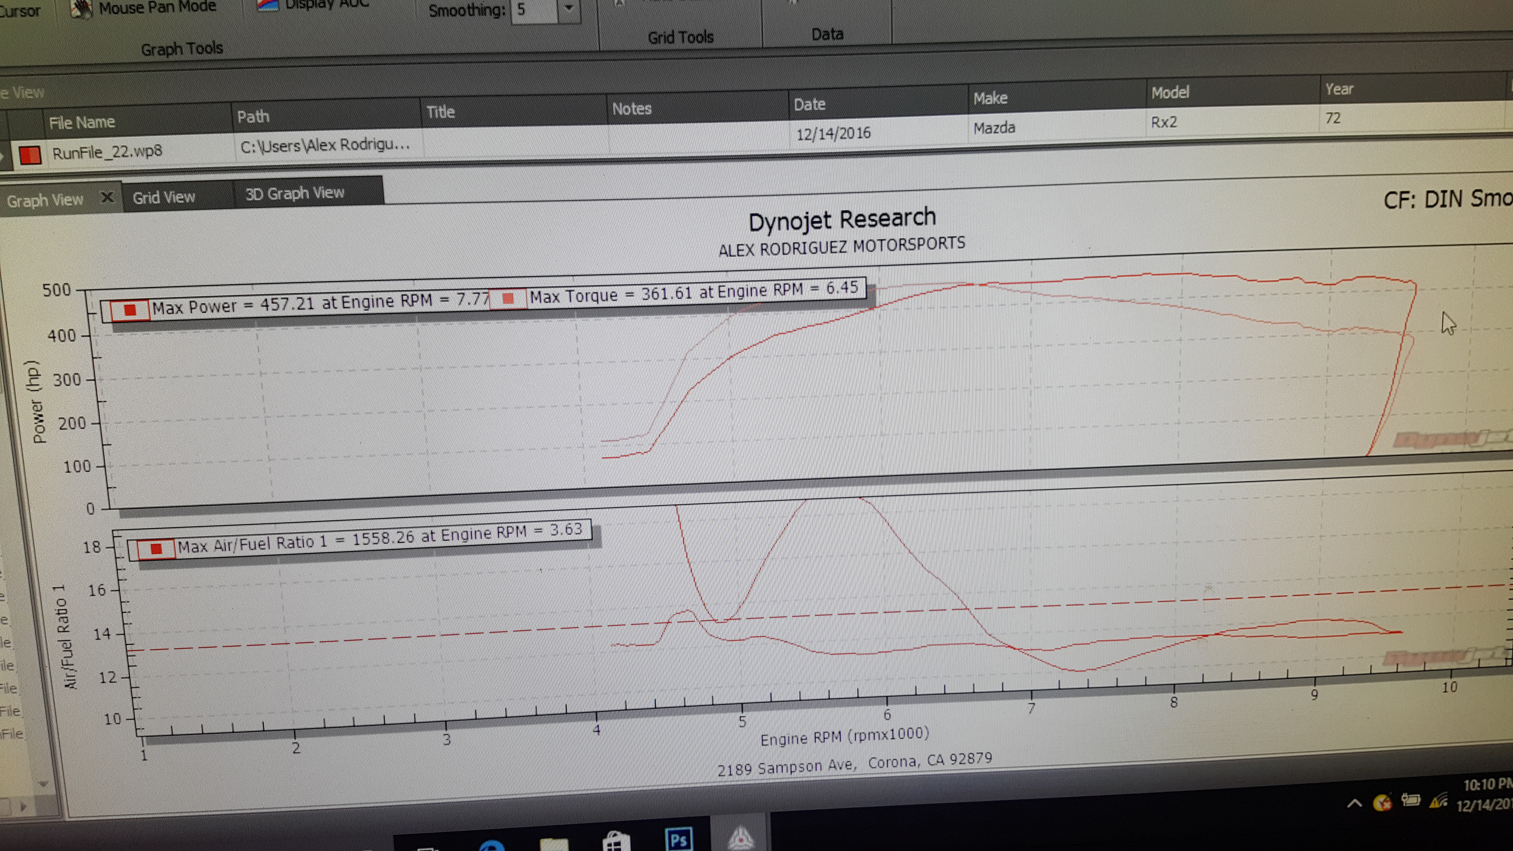Sort by the File Name column header

pos(82,123)
